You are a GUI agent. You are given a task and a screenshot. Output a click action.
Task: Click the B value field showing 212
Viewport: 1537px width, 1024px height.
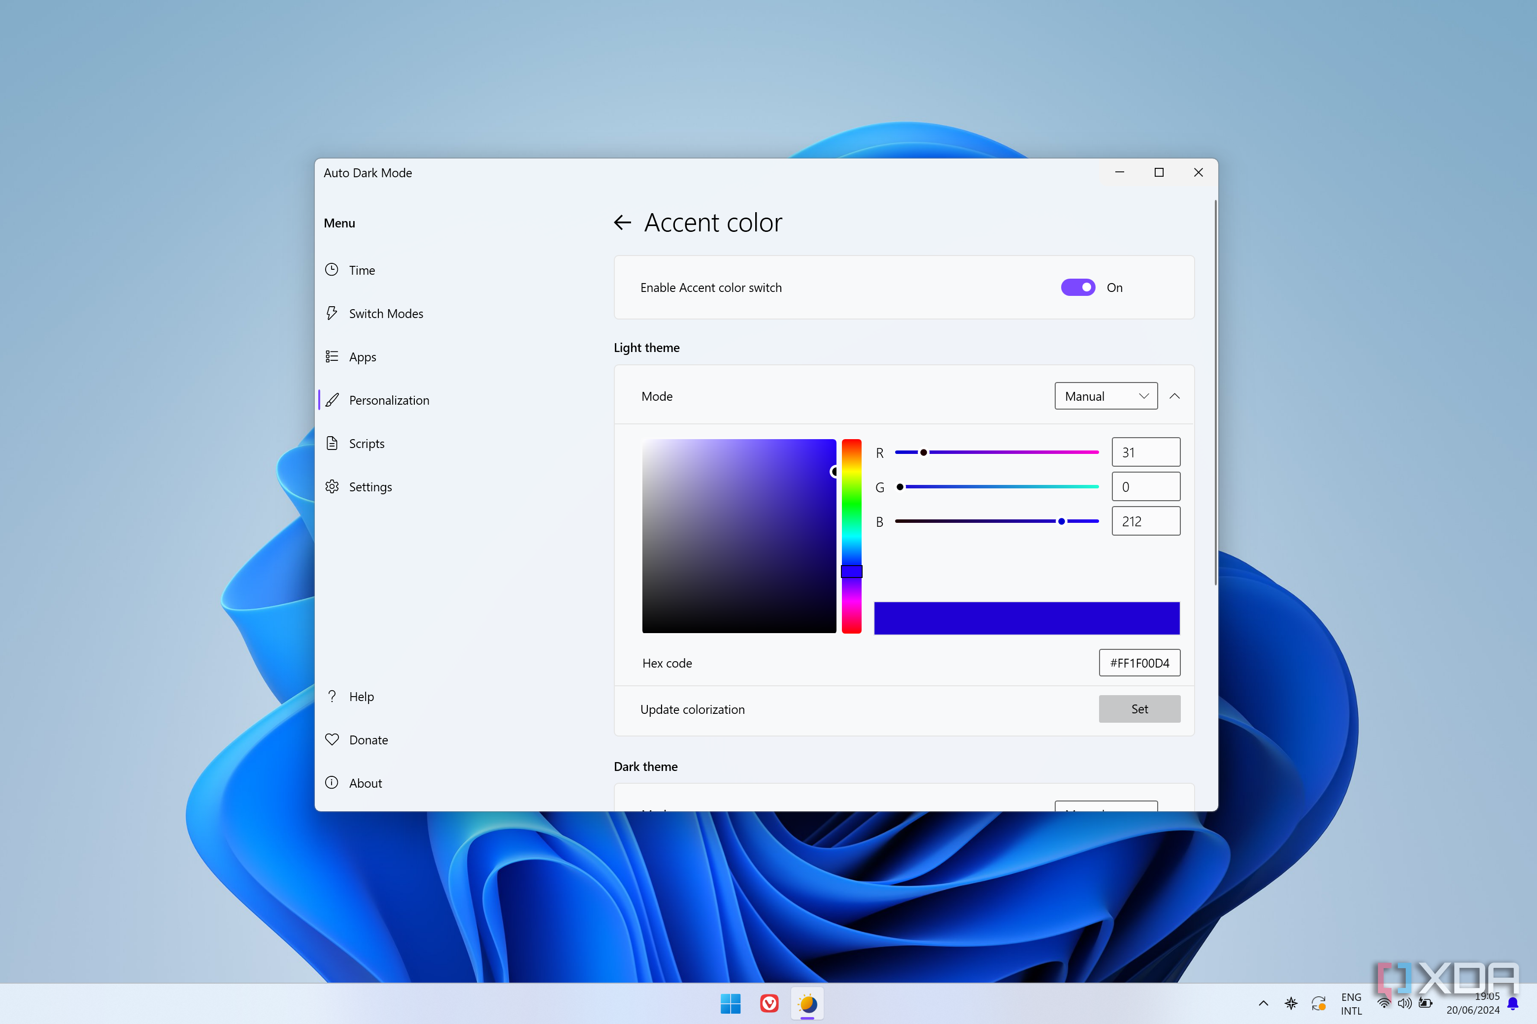coord(1145,521)
